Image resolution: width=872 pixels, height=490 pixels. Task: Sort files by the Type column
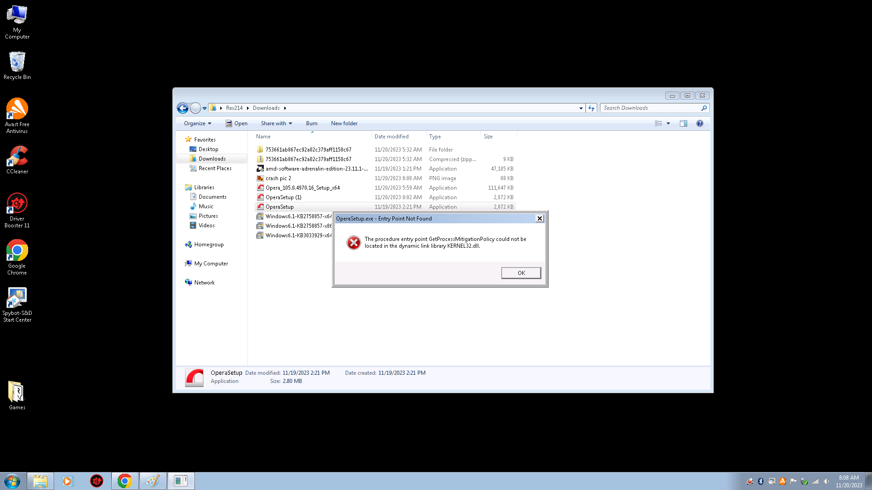453,137
